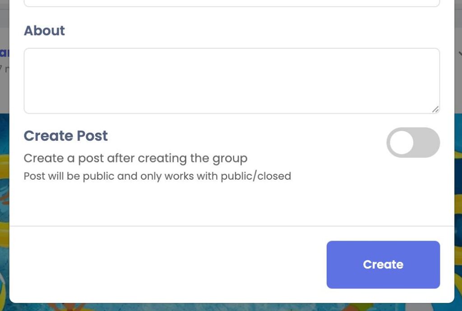Image resolution: width=462 pixels, height=311 pixels.
Task: Click the grey track of Create Post switch
Action: coord(427,142)
